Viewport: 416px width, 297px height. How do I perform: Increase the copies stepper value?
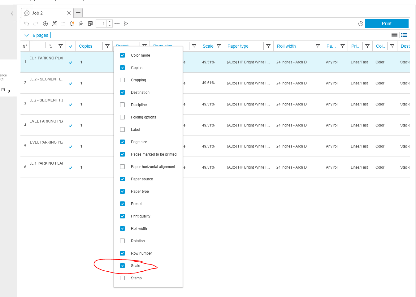[x=110, y=22]
